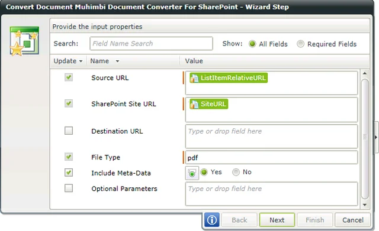Check the Optional Parameters update checkbox
Viewport: 379px width, 231px height.
click(x=69, y=188)
